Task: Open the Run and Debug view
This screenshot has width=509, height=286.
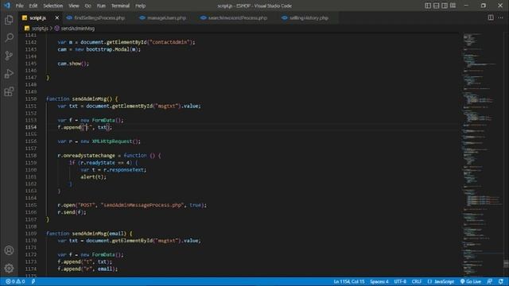Action: pos(9,74)
